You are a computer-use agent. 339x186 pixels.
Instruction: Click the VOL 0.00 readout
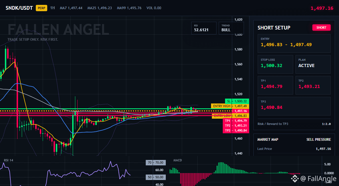(154, 8)
